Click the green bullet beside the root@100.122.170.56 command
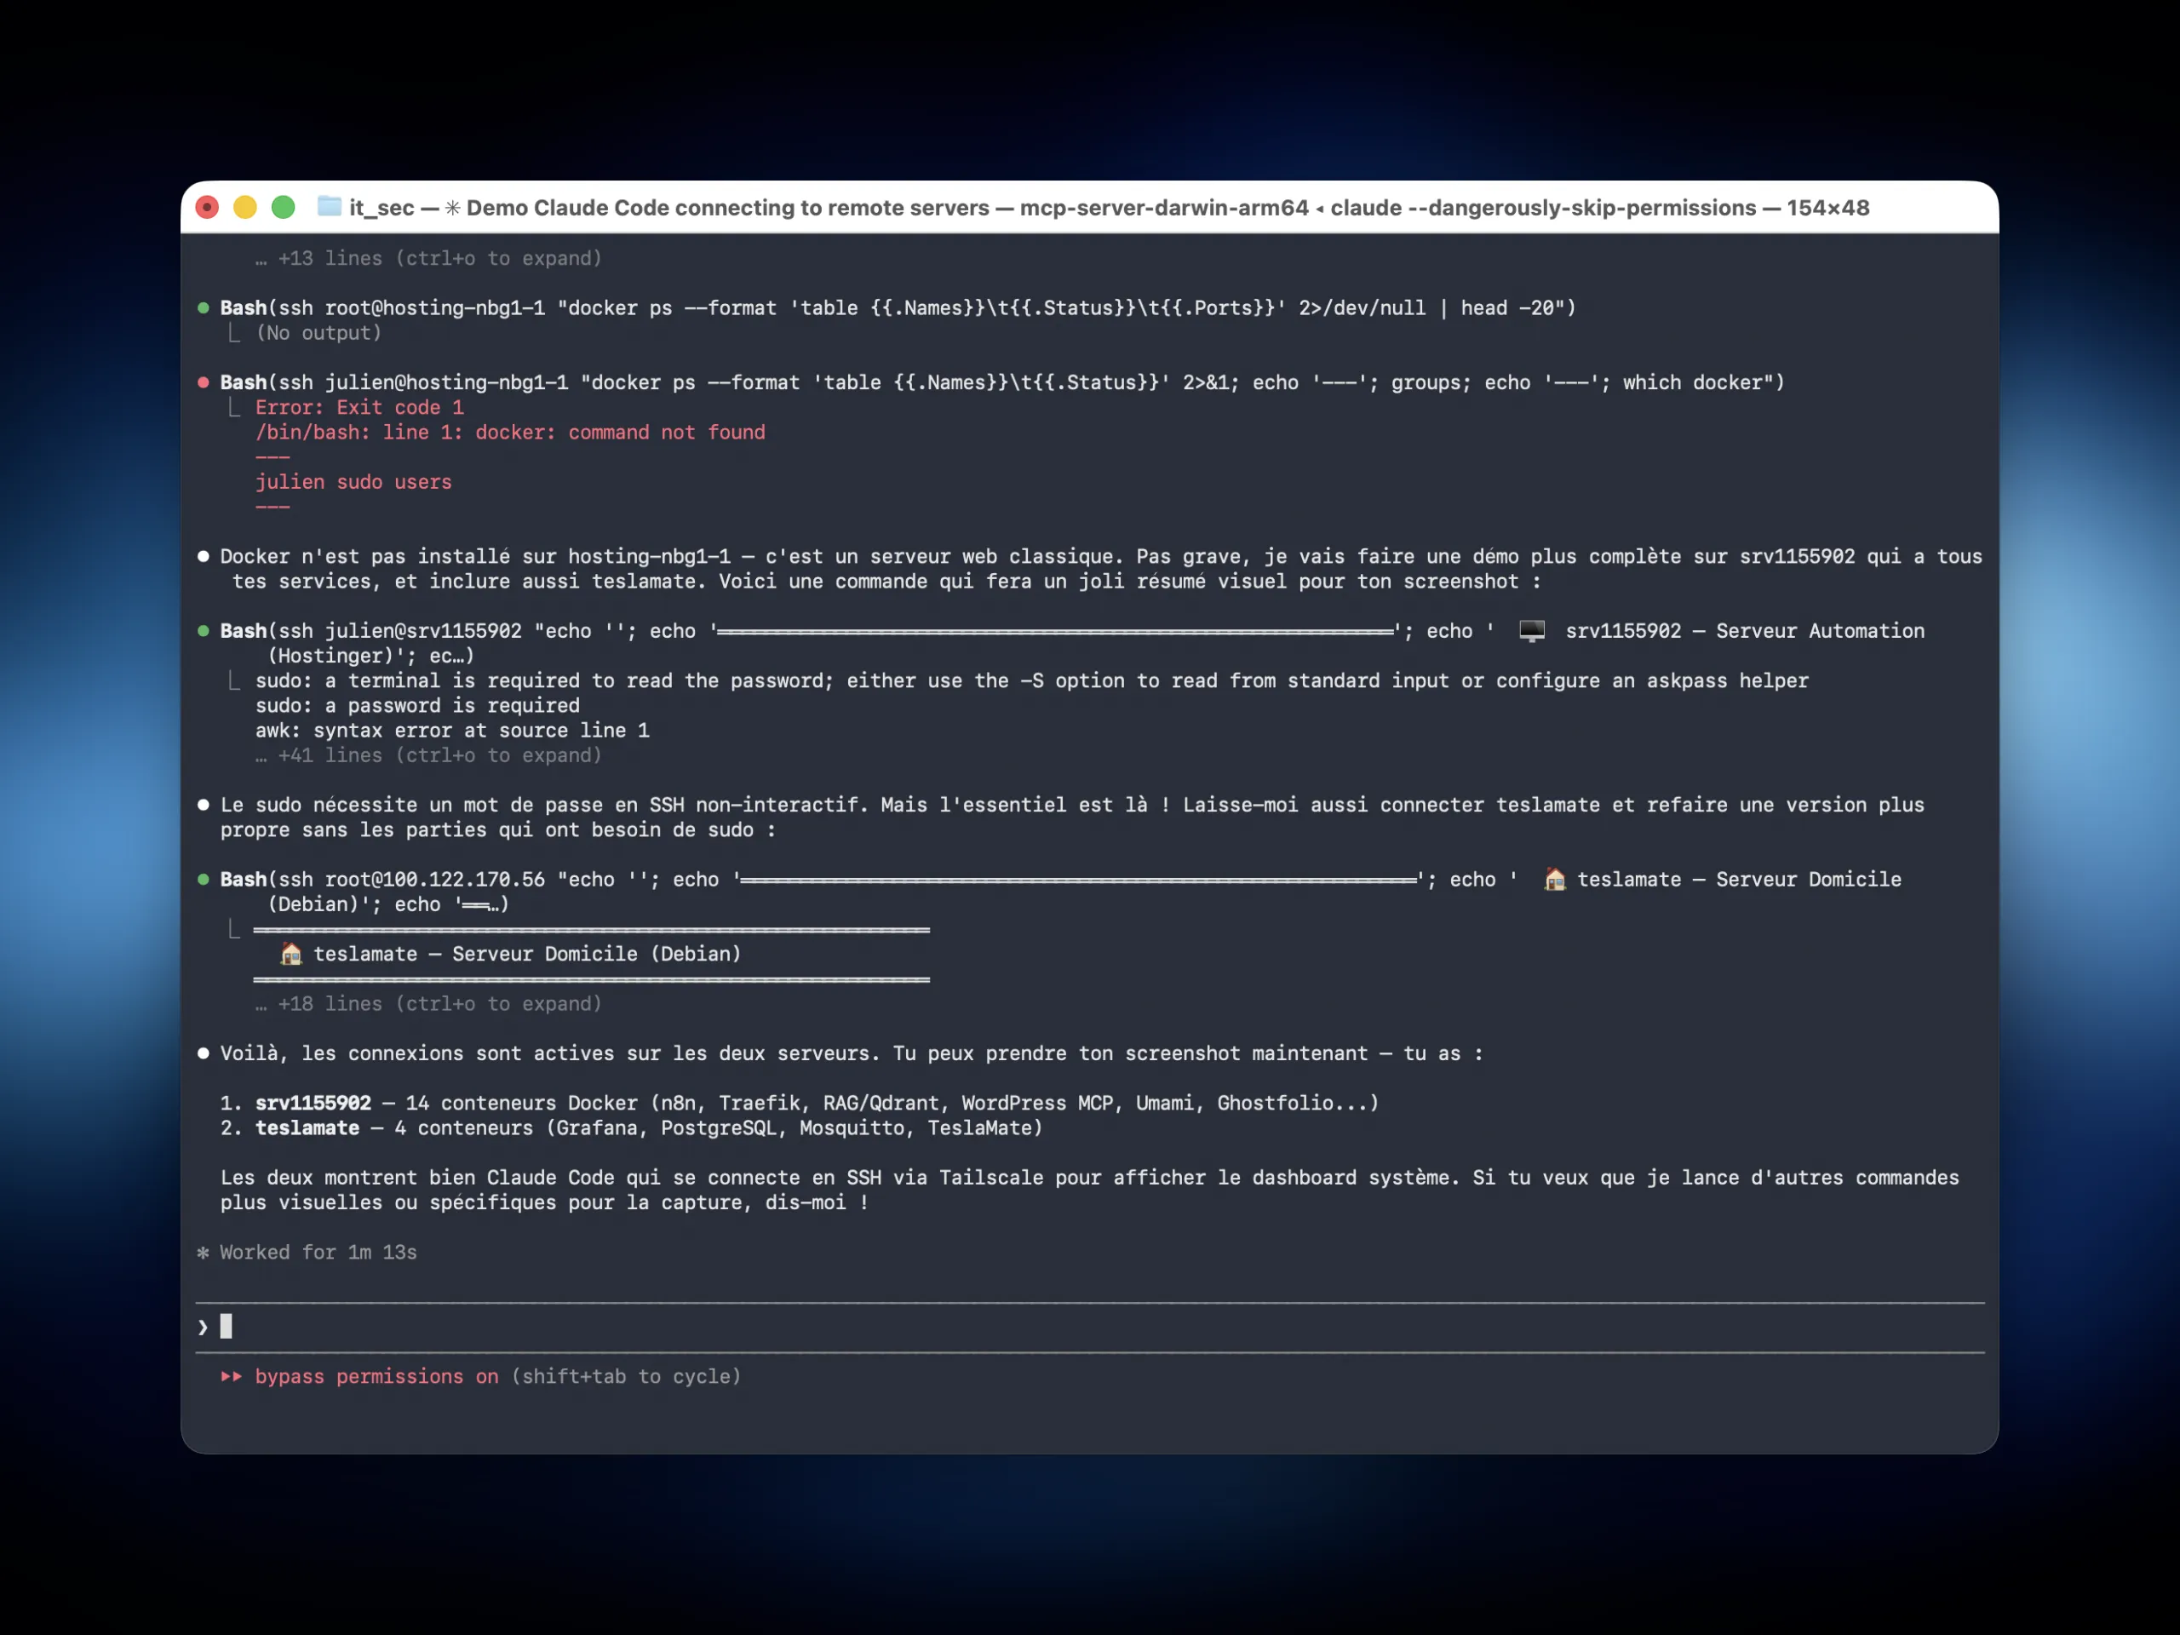Image resolution: width=2180 pixels, height=1635 pixels. (203, 879)
